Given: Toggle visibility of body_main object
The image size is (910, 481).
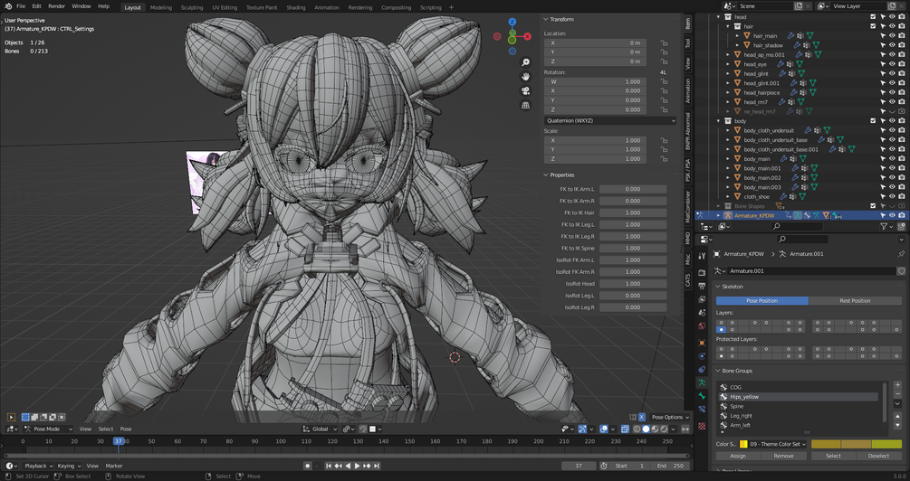Looking at the screenshot, I should 892,159.
